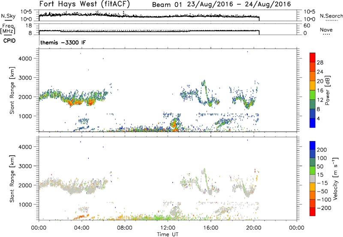
Task: Select the "Beam 01" label in the header
Action: [167, 5]
